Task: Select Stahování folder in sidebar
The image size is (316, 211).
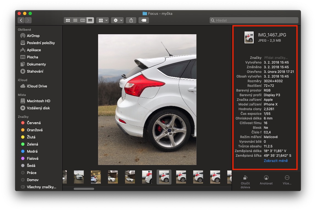Action: coord(35,71)
